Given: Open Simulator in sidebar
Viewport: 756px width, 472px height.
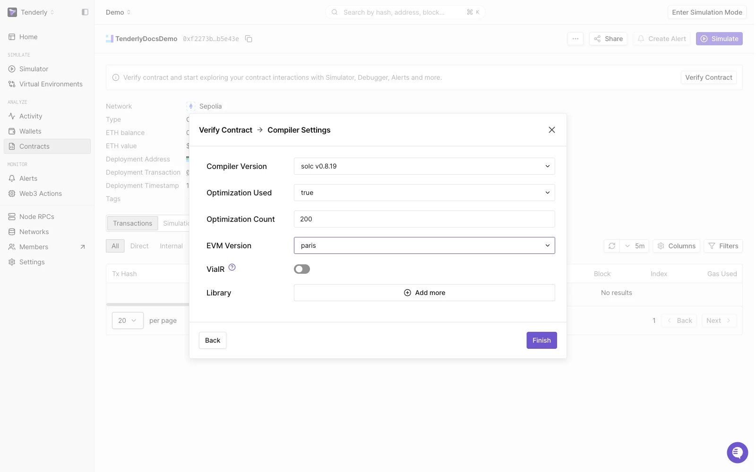Looking at the screenshot, I should (47, 69).
